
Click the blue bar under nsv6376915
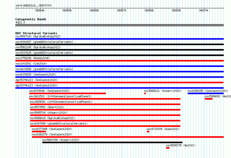click(x=119, y=77)
